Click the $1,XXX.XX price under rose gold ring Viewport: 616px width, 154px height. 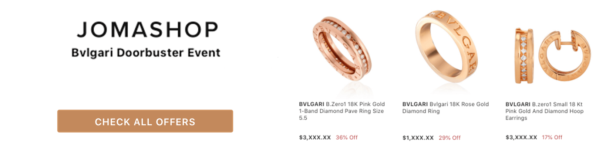pos(418,138)
